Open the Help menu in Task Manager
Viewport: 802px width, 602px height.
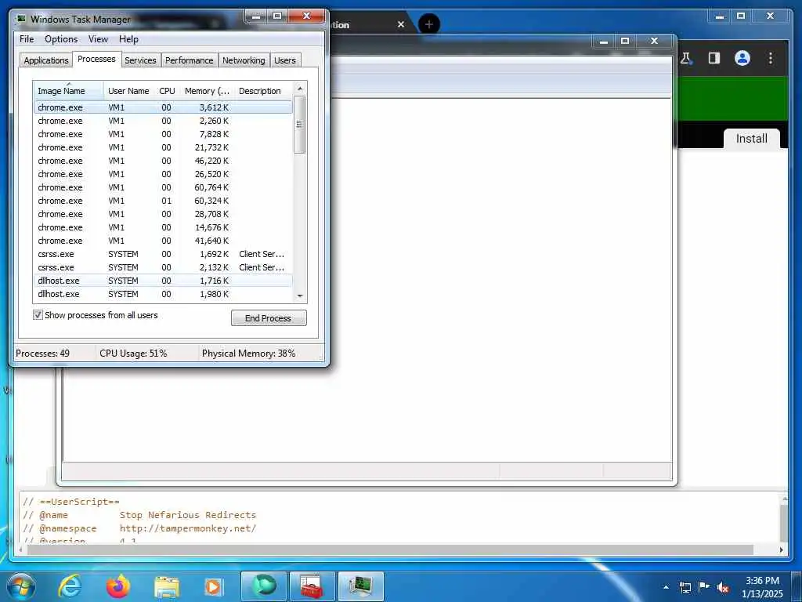click(129, 39)
